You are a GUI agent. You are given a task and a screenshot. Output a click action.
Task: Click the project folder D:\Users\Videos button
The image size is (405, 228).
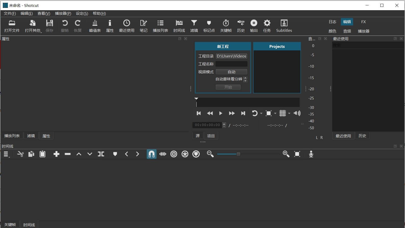231,56
